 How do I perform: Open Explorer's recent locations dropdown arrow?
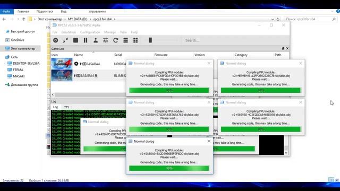(18, 19)
